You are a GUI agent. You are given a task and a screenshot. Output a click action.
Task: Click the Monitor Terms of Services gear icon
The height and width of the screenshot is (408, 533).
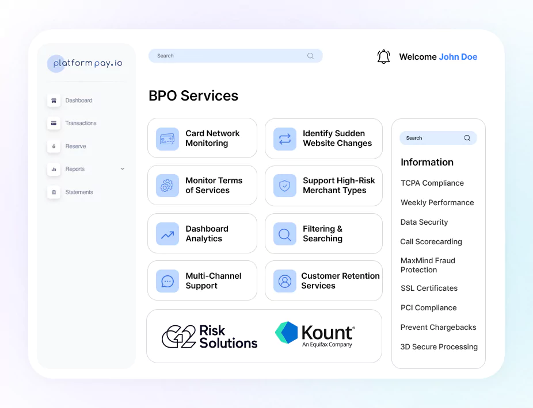pos(167,186)
